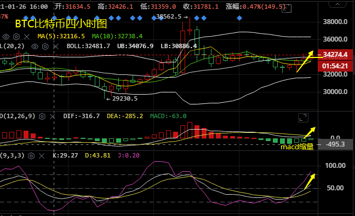Remove the MA indicator with its X
This screenshot has width=355, height=216.
tap(27, 37)
